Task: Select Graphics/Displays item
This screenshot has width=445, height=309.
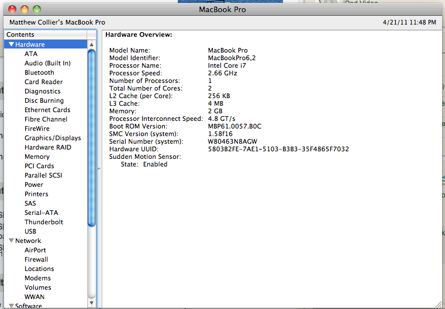Action: click(x=53, y=138)
